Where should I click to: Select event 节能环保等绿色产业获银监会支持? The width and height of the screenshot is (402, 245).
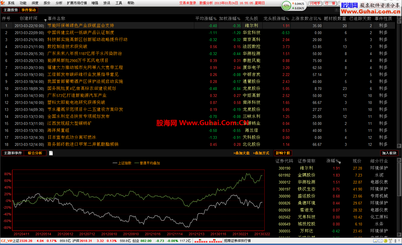point(81,25)
